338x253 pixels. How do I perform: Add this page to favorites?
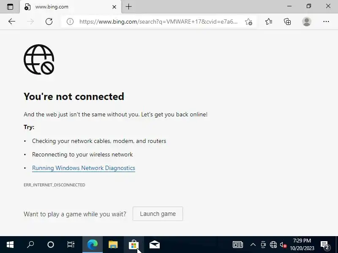point(248,22)
